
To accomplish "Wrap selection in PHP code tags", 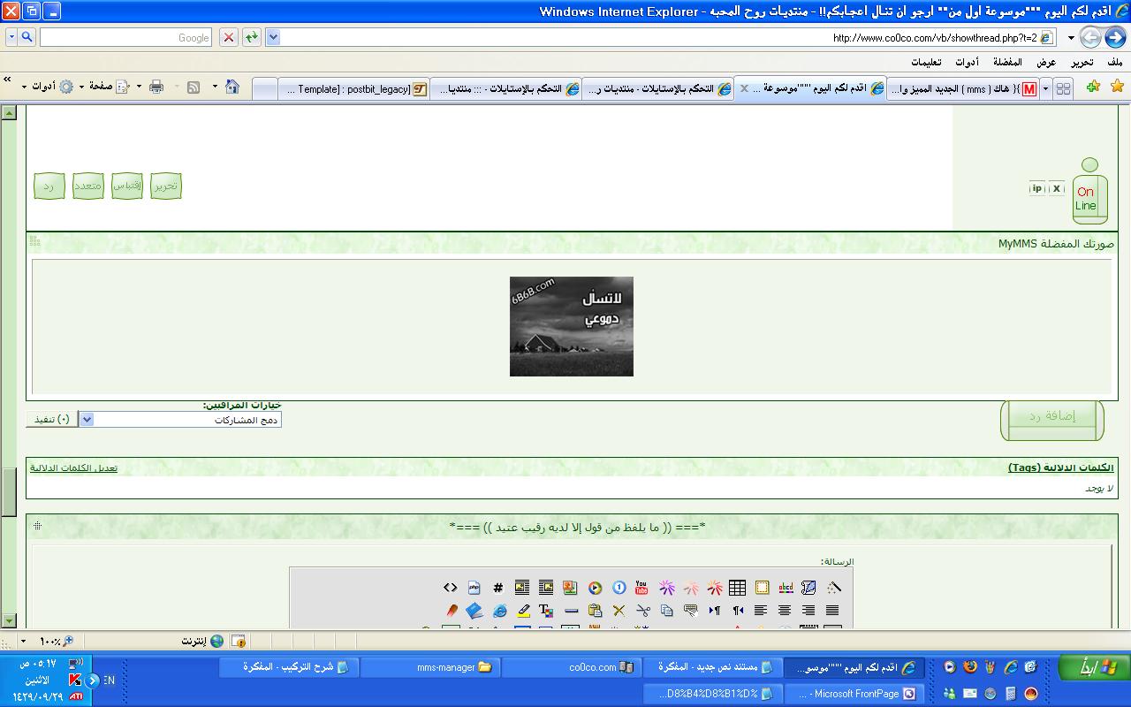I will point(474,588).
